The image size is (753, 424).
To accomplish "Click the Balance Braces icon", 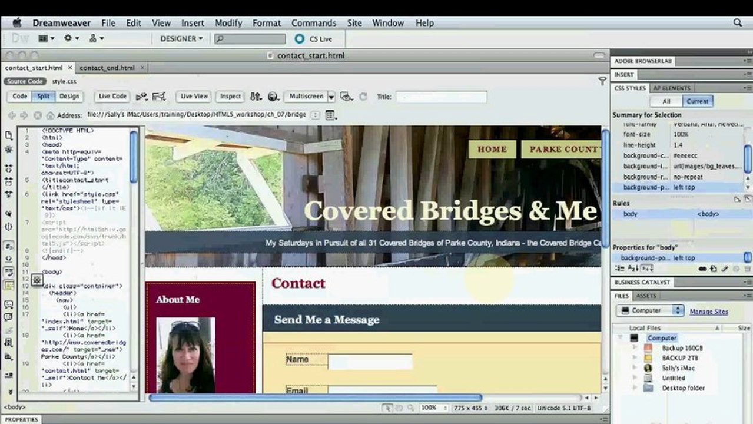I will 9,227.
